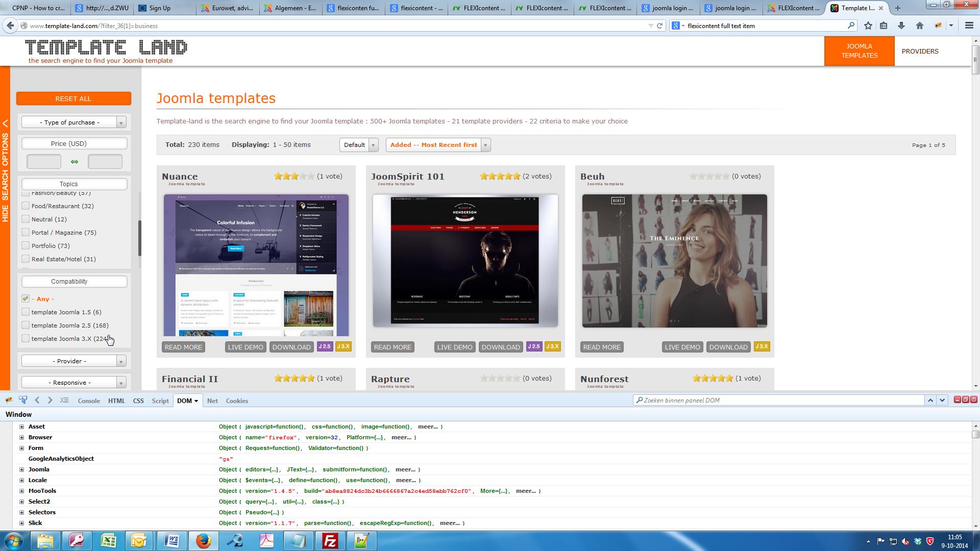Check the Portfolio topic filter
980x551 pixels.
pos(26,245)
